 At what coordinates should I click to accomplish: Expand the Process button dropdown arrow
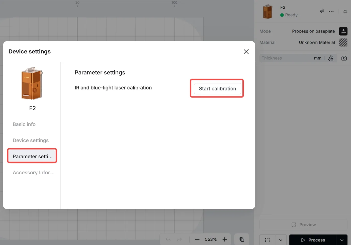coord(342,240)
